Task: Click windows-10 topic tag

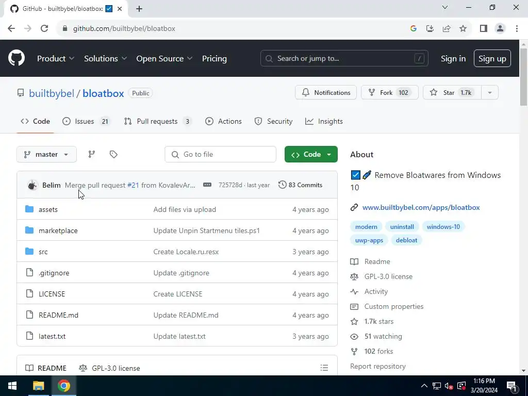Action: [x=443, y=227]
